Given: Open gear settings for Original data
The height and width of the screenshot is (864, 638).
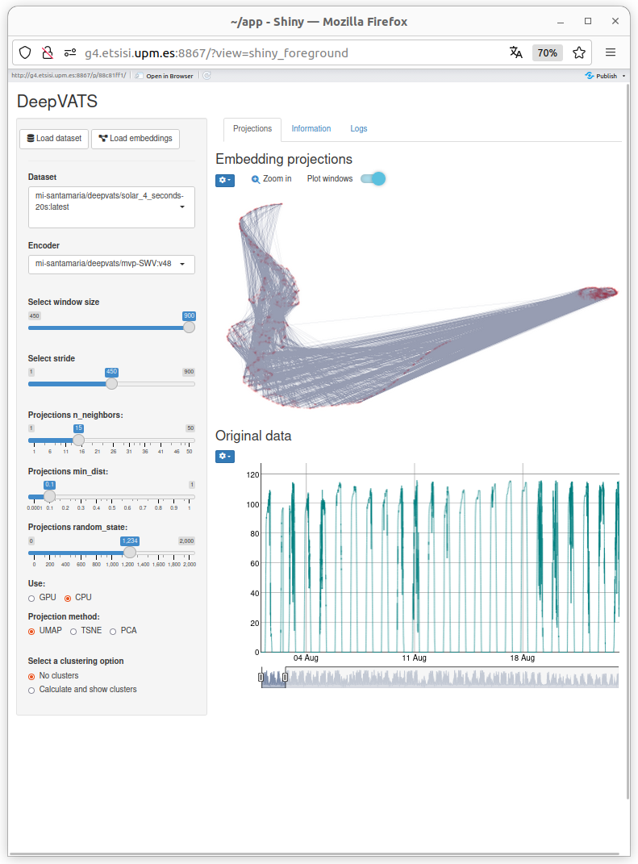Looking at the screenshot, I should click(x=225, y=457).
